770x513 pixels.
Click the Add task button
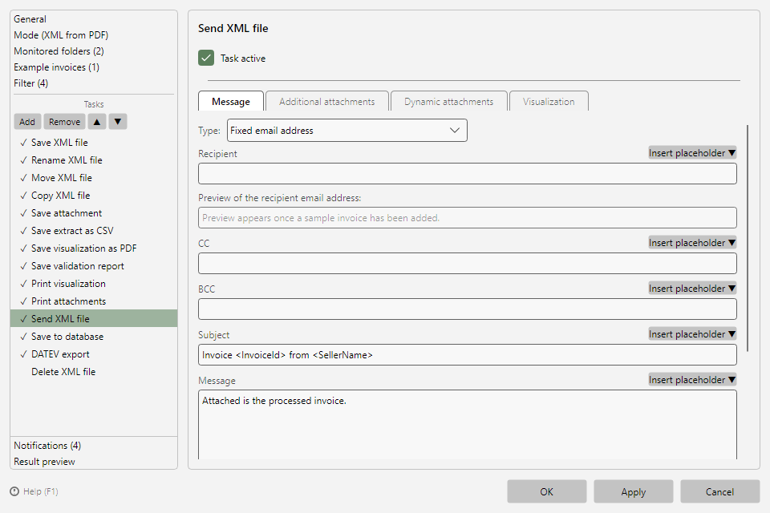click(27, 122)
